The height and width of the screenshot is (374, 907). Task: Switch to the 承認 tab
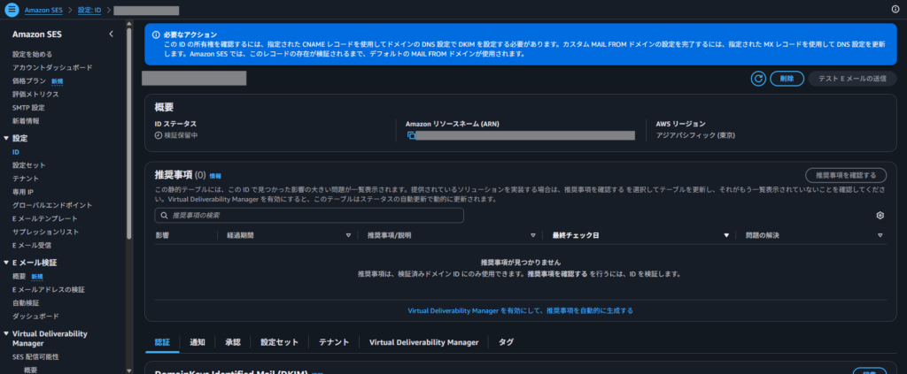[233, 342]
